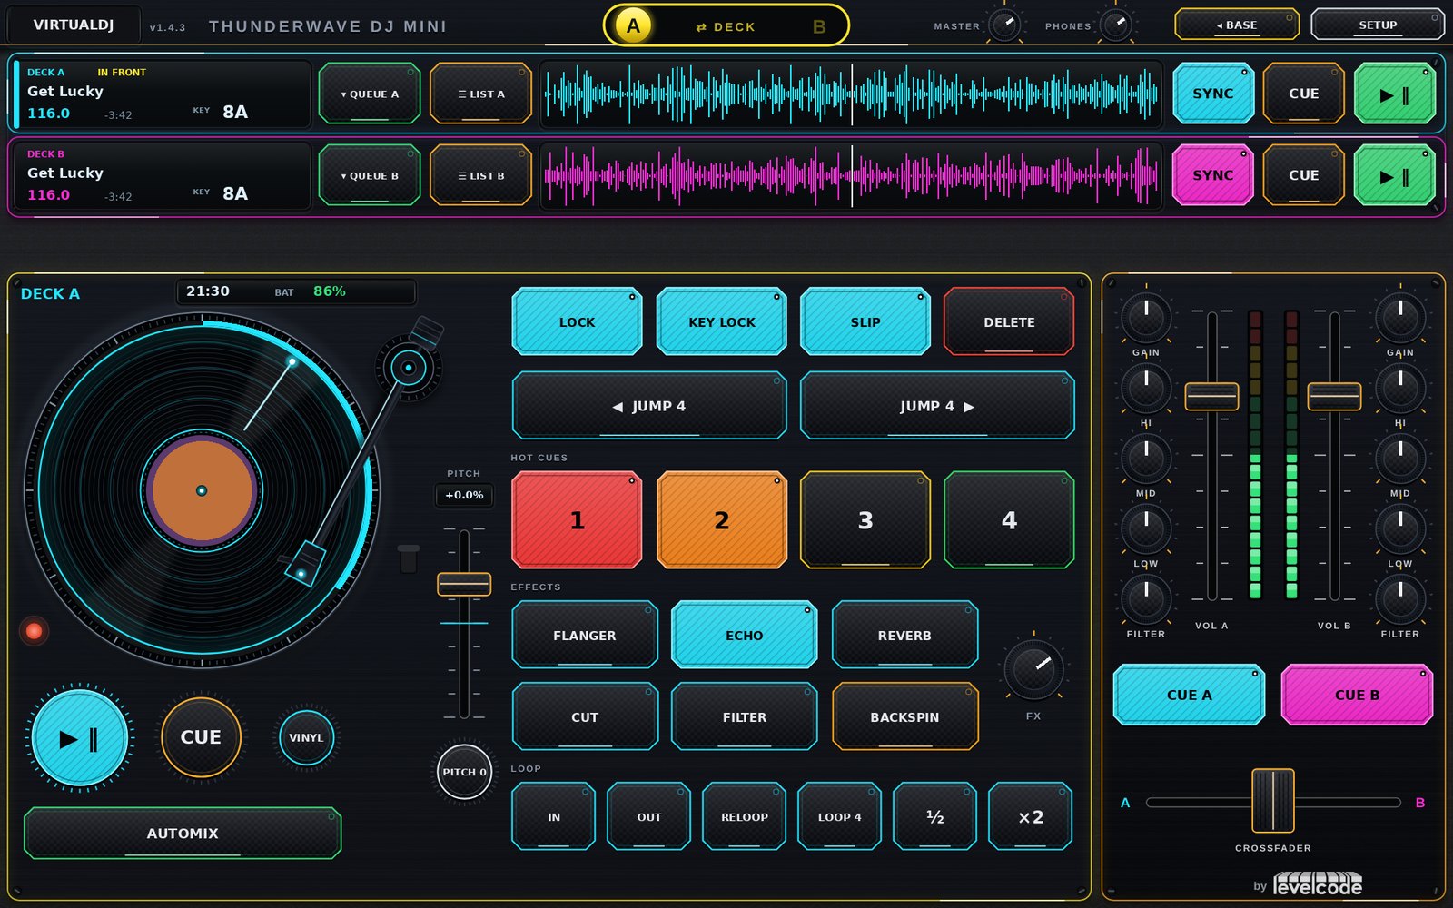Open the SETUP menu
This screenshot has width=1453, height=908.
[x=1378, y=25]
